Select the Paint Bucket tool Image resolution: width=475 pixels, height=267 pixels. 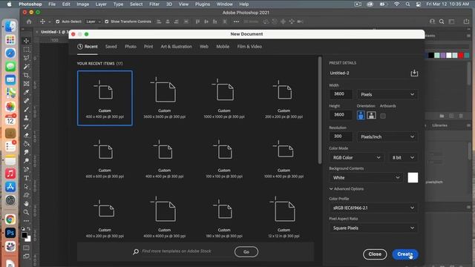[27, 144]
